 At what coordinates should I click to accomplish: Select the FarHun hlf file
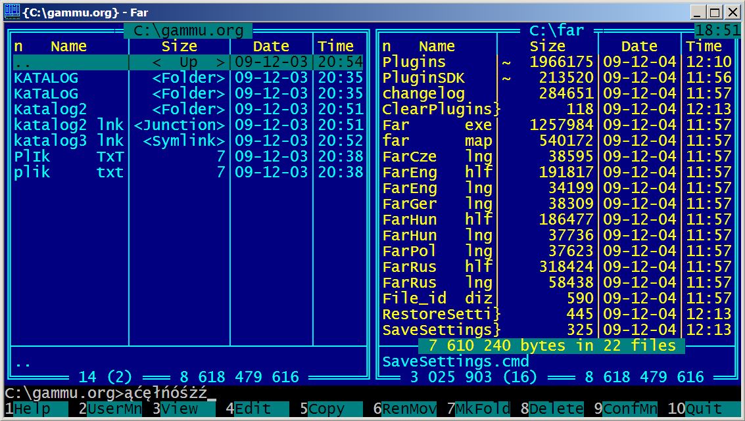pos(557,219)
